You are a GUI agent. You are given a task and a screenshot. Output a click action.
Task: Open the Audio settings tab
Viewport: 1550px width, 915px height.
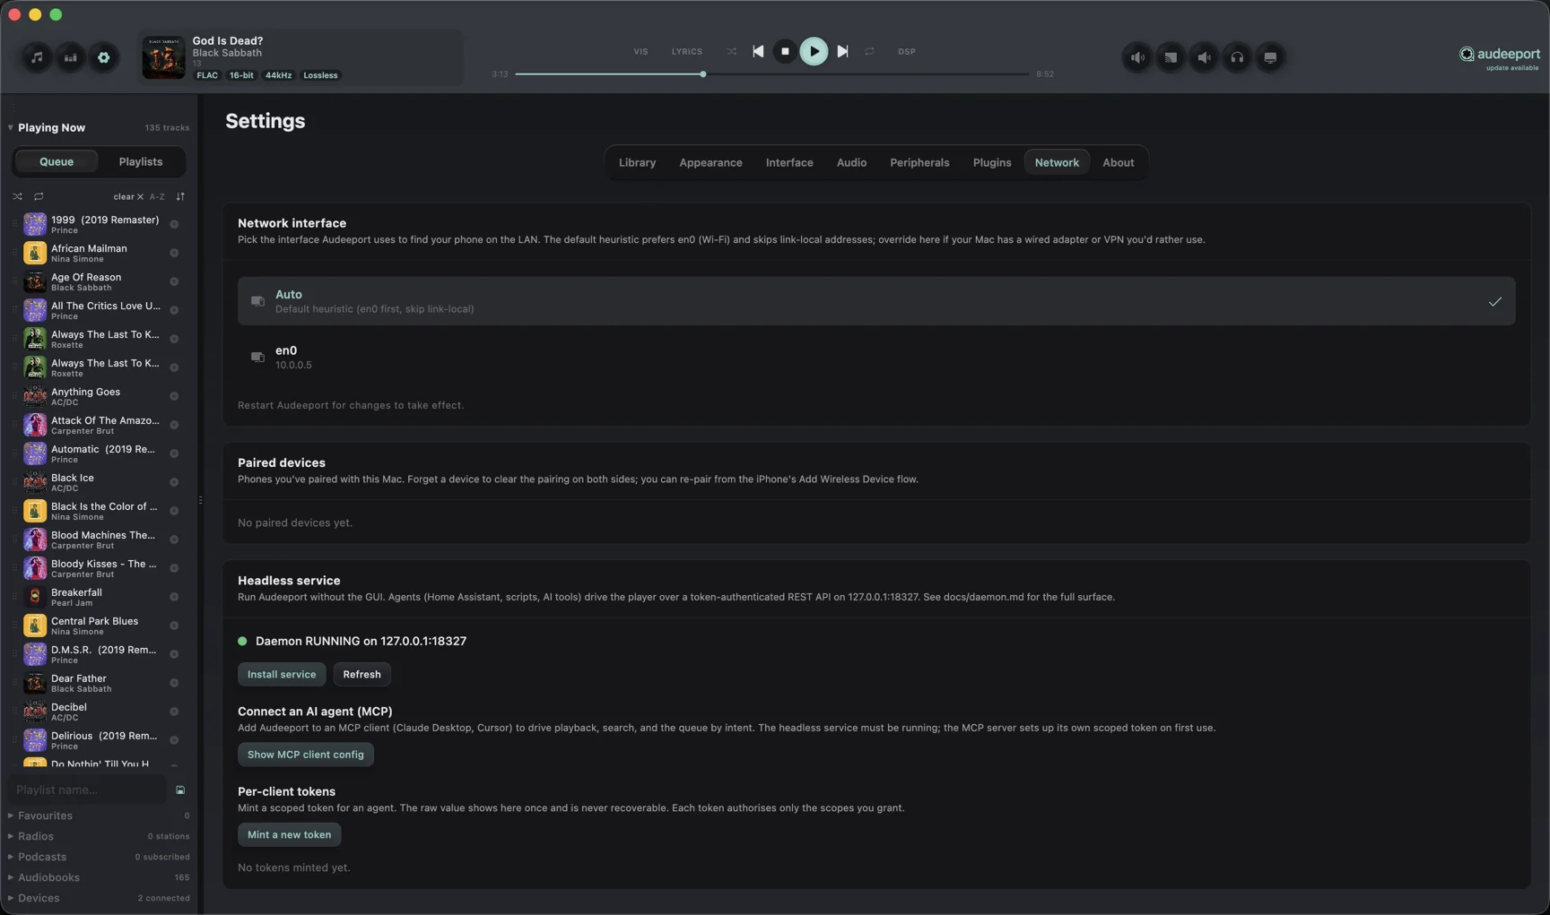851,162
